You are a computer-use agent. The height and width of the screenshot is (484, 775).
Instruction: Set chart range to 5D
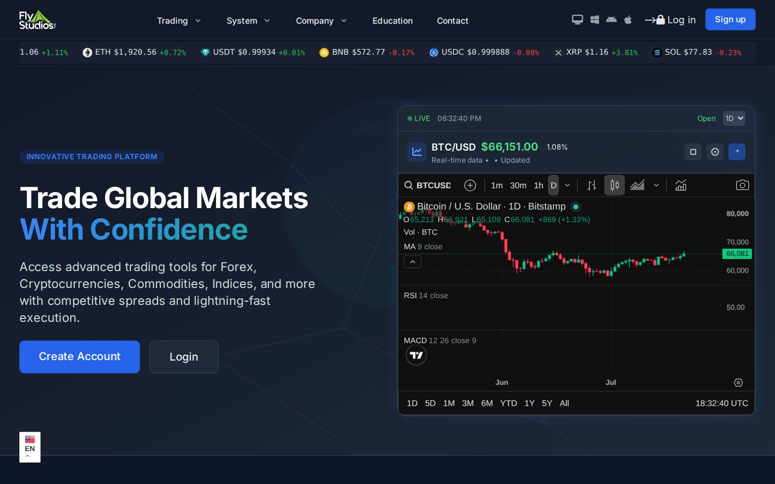click(430, 403)
